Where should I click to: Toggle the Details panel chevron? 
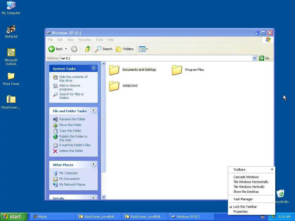(x=94, y=197)
